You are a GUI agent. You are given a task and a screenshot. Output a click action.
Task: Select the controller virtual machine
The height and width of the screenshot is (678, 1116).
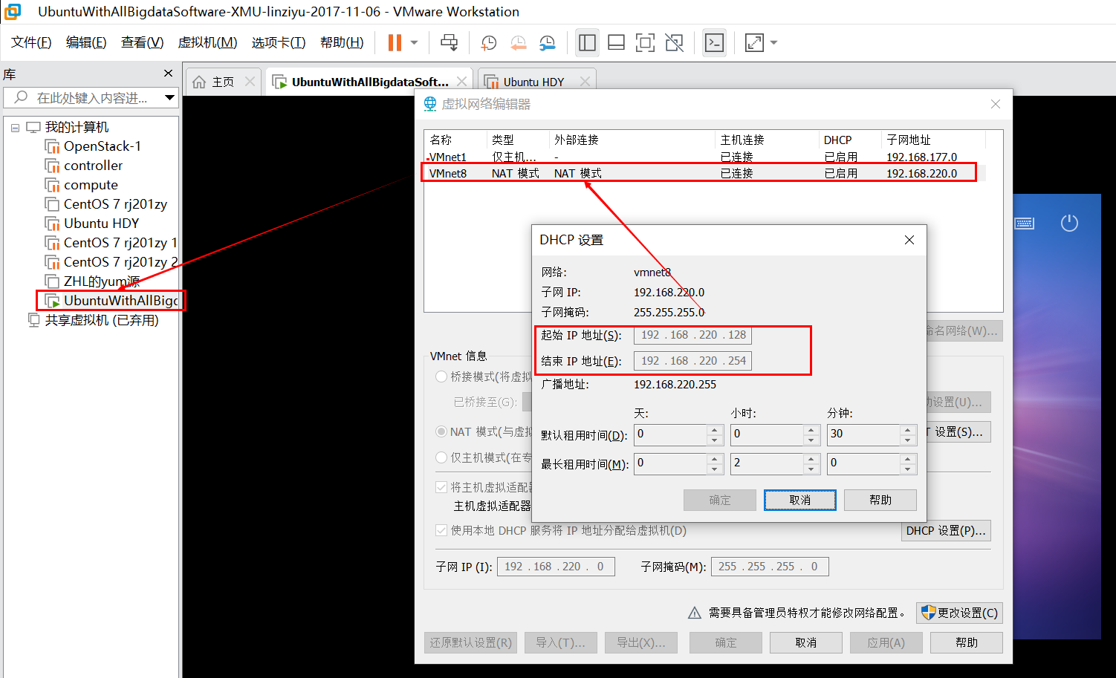pyautogui.click(x=93, y=166)
